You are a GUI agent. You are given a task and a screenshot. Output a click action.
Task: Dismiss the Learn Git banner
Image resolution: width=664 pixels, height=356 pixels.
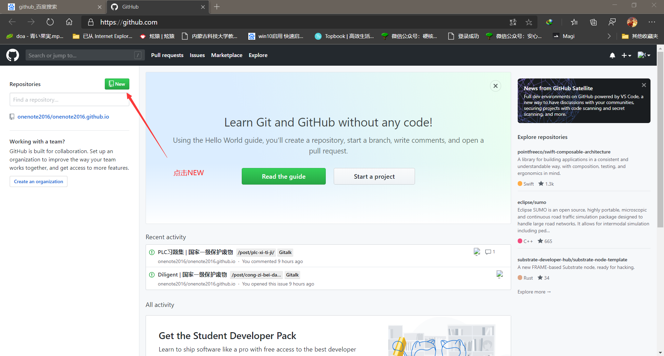tap(495, 86)
